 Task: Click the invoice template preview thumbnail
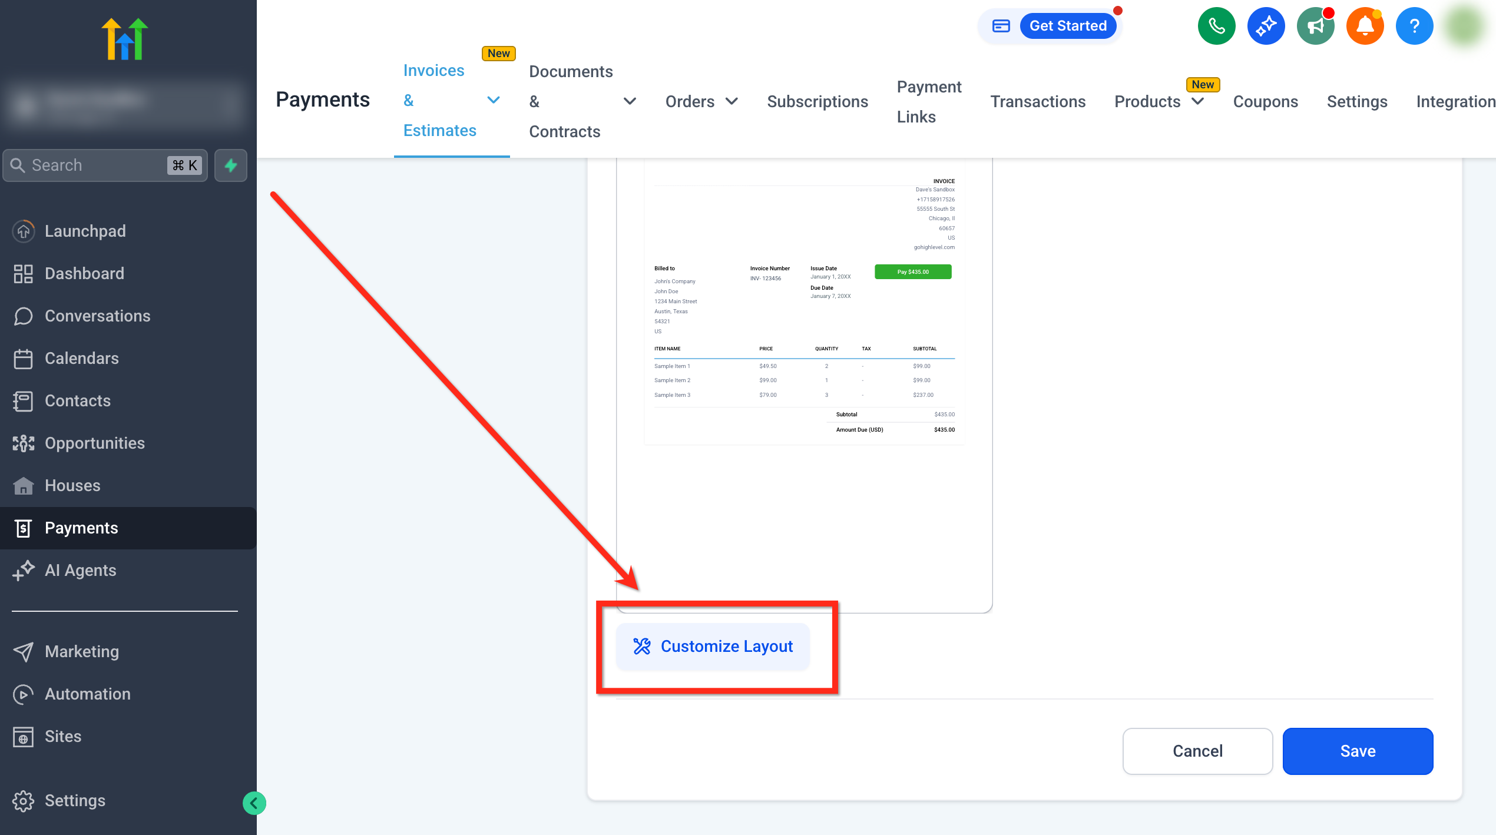coord(804,306)
